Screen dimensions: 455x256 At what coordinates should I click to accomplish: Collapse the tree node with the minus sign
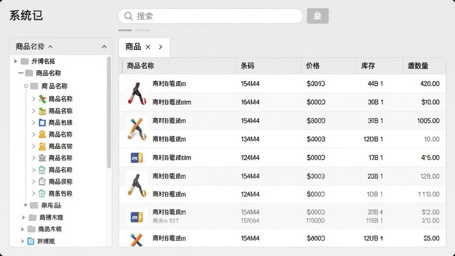tap(20, 73)
